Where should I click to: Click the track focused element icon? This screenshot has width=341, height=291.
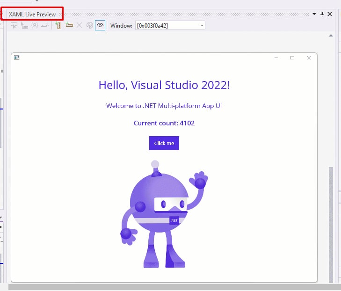pyautogui.click(x=44, y=25)
